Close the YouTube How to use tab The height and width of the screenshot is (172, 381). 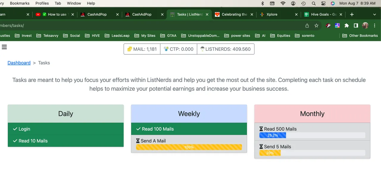click(x=73, y=14)
